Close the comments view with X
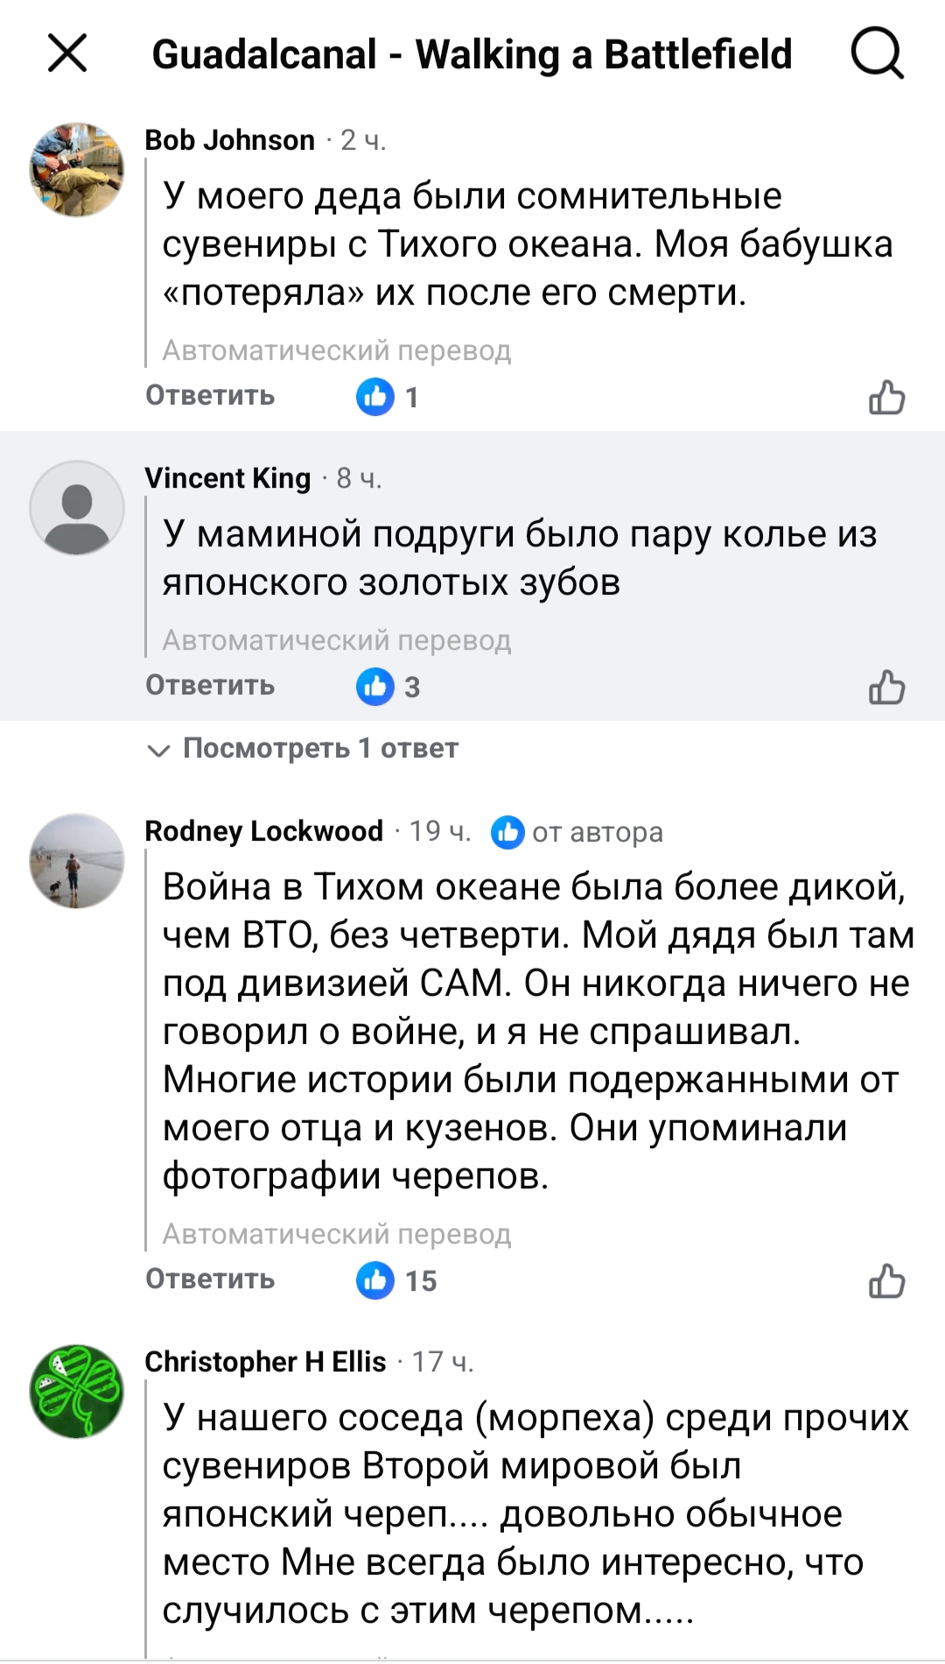The width and height of the screenshot is (945, 1664). (x=67, y=53)
